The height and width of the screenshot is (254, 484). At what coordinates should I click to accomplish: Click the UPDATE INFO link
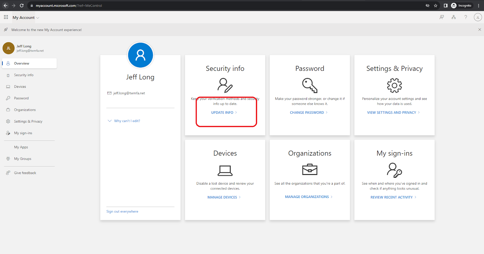click(x=224, y=113)
